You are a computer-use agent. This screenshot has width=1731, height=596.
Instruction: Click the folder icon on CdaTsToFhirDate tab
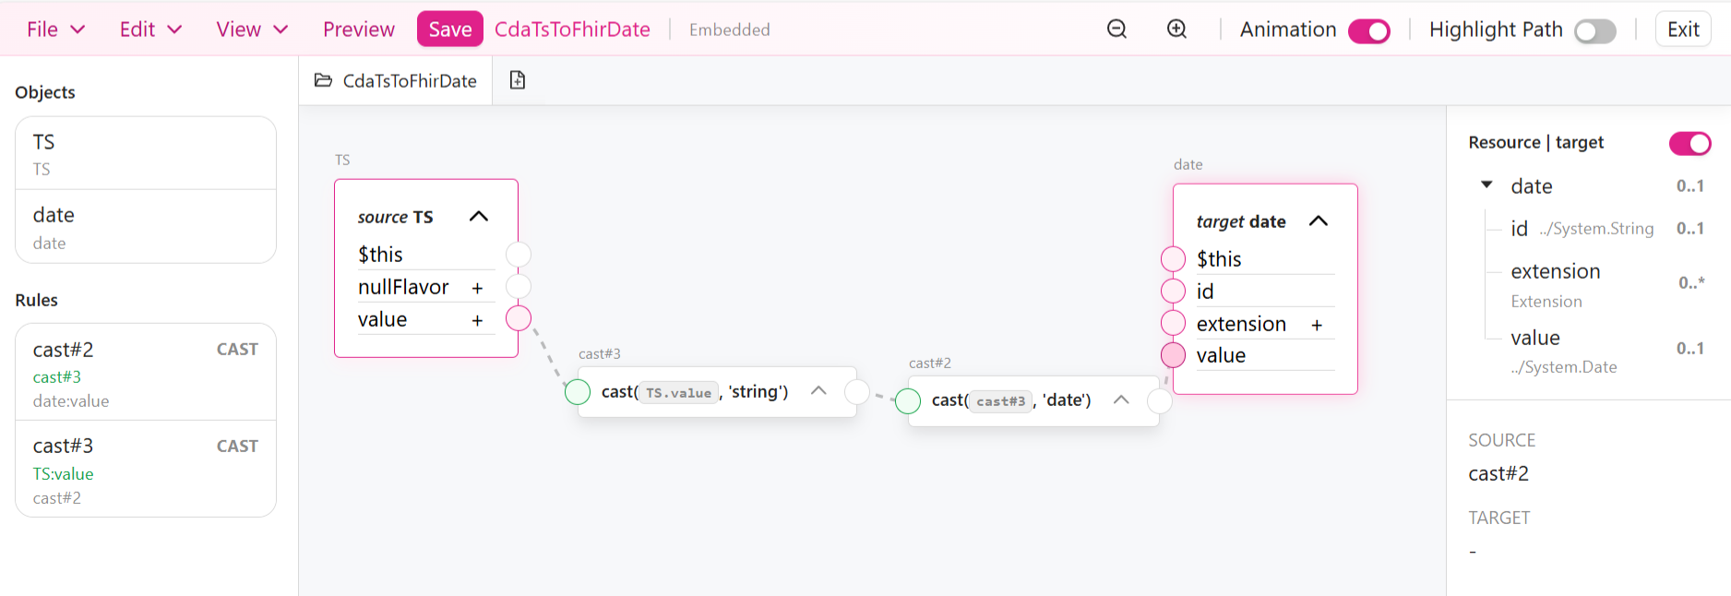323,80
